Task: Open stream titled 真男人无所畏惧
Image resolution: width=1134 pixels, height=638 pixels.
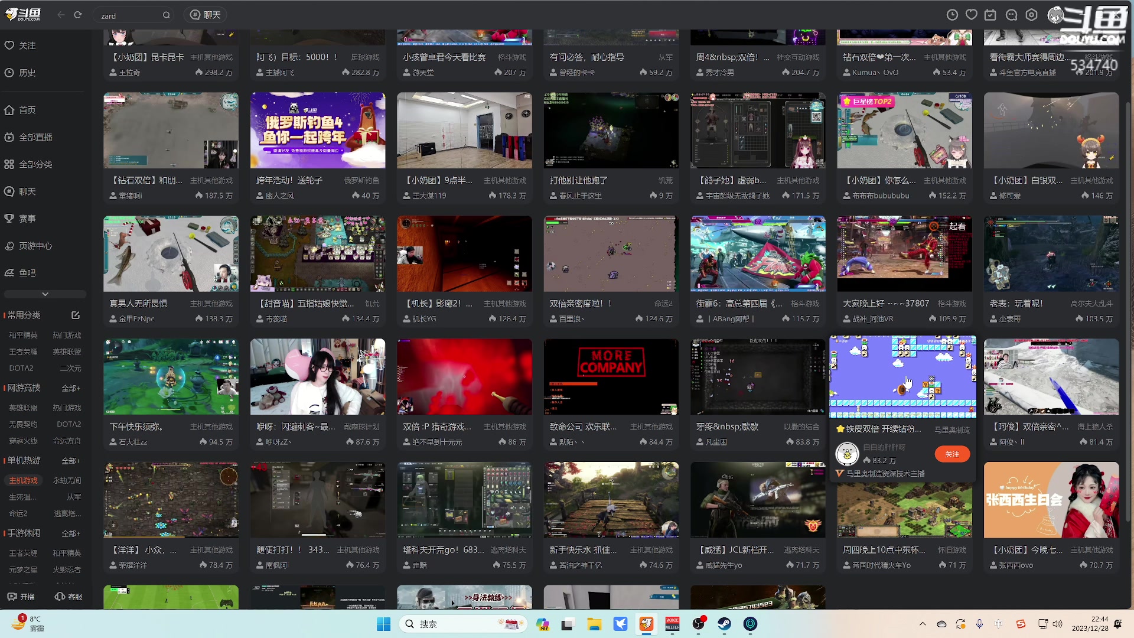Action: point(138,303)
